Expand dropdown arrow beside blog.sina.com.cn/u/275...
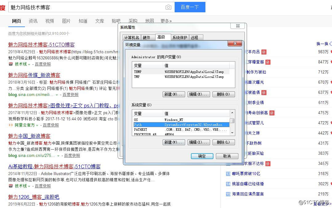This screenshot has height=208, width=332. point(58,156)
